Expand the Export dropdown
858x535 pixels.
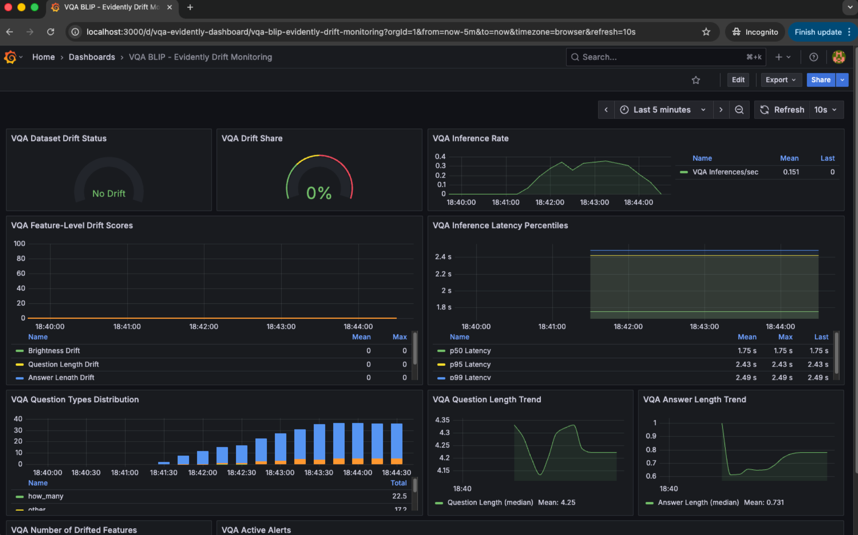[780, 80]
